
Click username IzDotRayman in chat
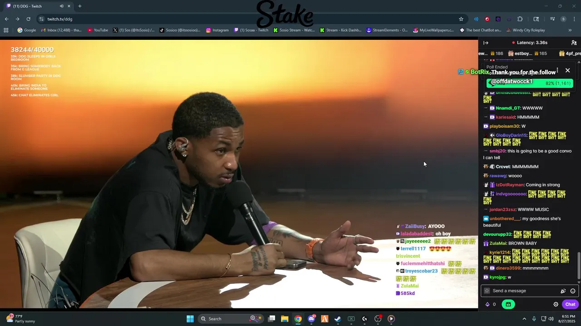[509, 185]
